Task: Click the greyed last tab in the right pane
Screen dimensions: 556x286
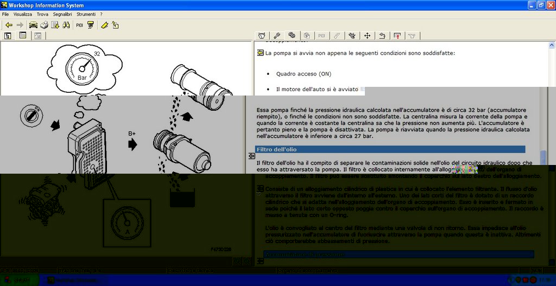Action: click(412, 35)
